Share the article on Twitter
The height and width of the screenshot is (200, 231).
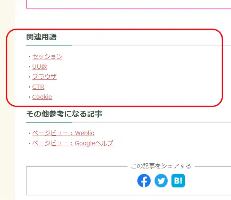[161, 181]
